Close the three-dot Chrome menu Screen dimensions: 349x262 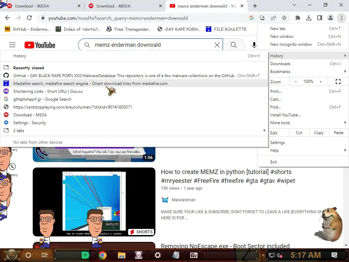342,18
